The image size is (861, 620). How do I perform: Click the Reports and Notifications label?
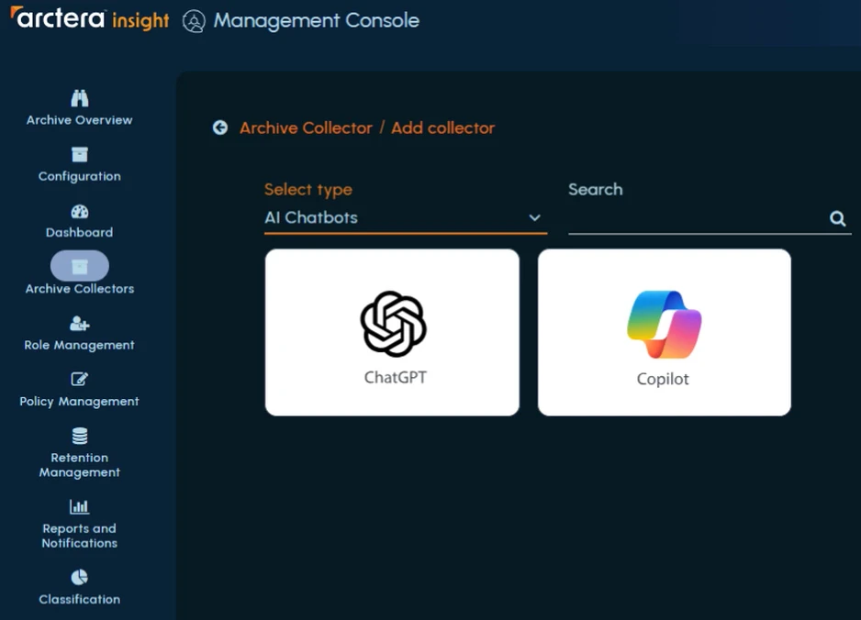pos(80,536)
